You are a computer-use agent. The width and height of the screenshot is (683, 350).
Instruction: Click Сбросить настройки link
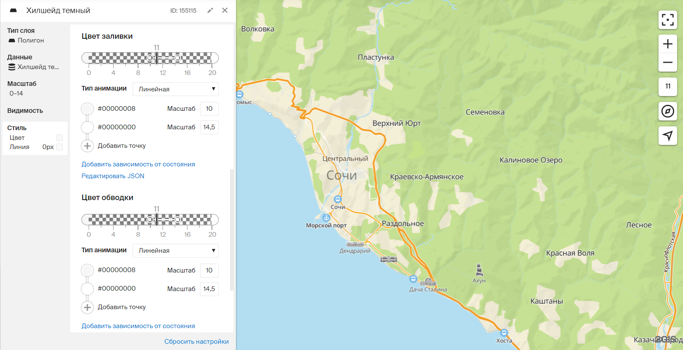click(196, 342)
